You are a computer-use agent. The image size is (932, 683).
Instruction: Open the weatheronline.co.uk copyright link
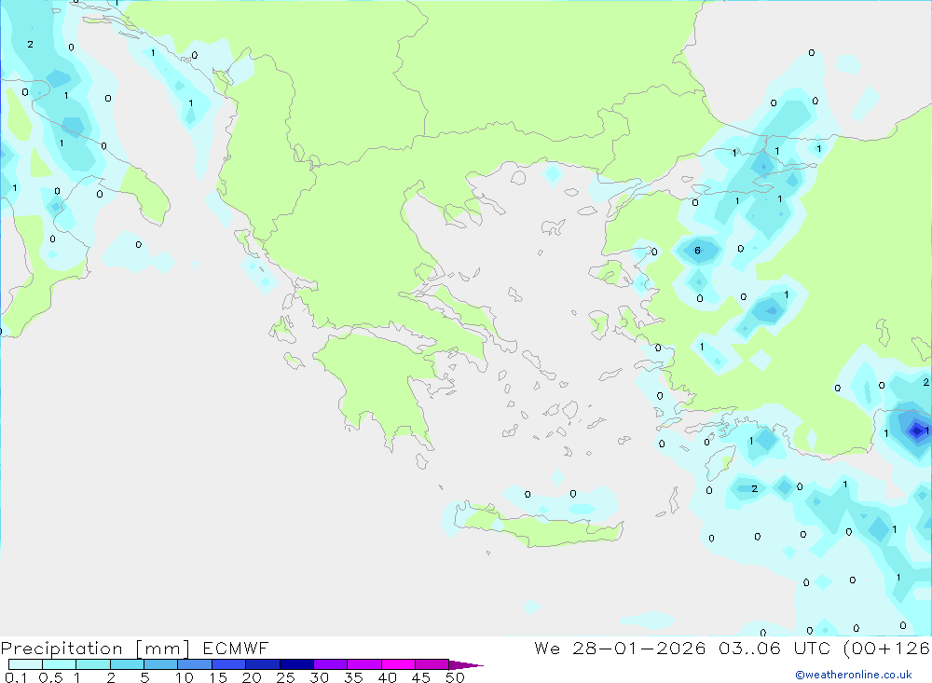854,675
